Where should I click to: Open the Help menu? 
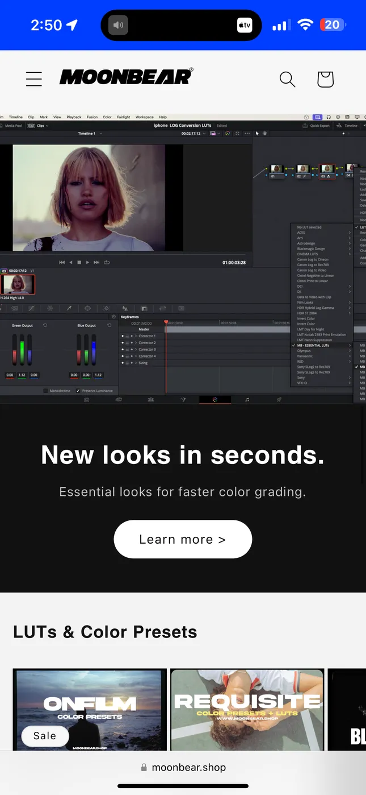(x=163, y=117)
